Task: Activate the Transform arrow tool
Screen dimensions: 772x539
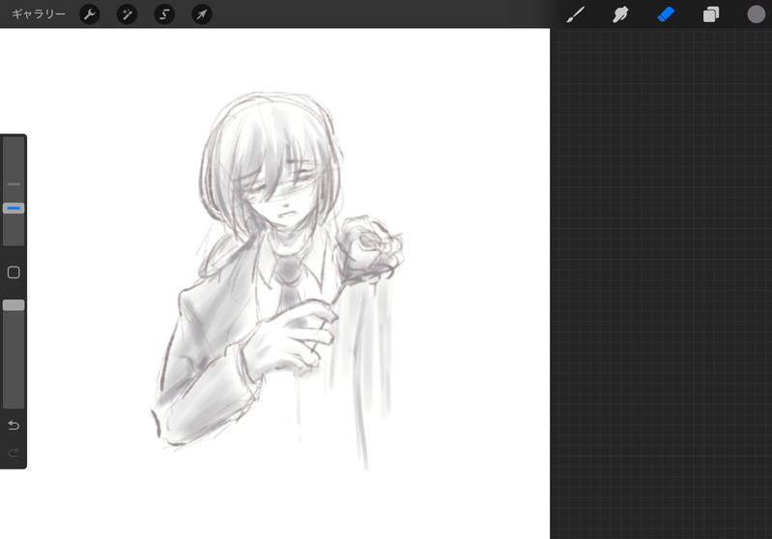Action: coord(202,14)
